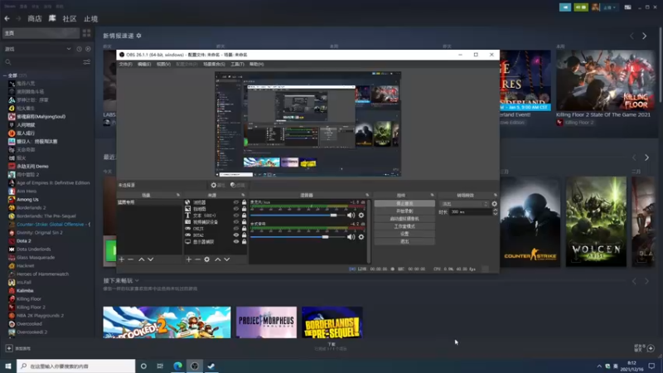The width and height of the screenshot is (663, 373).
Task: Step the transition 时长 value spinner
Action: point(495,212)
